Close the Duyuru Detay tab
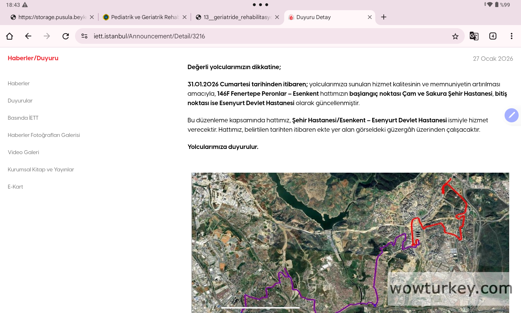 pyautogui.click(x=369, y=17)
